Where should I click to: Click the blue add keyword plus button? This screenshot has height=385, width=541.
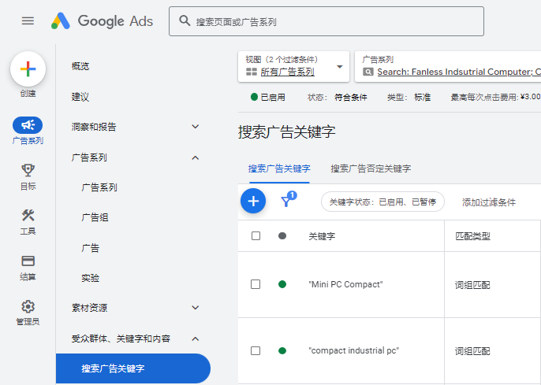pos(253,202)
